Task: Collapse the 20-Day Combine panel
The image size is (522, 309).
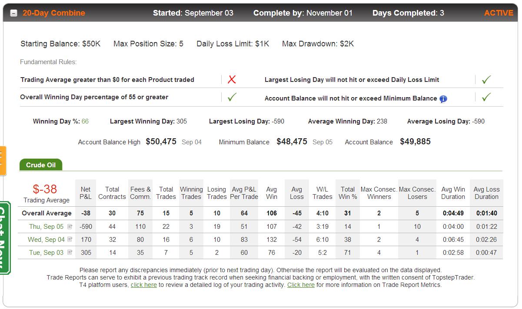Action: pos(13,13)
